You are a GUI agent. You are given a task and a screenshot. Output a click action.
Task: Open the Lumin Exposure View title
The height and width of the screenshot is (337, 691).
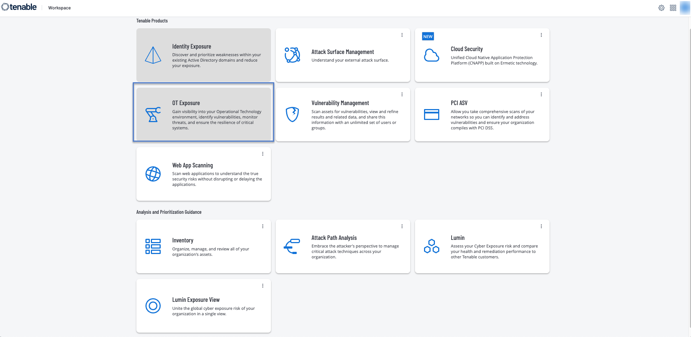pos(196,300)
